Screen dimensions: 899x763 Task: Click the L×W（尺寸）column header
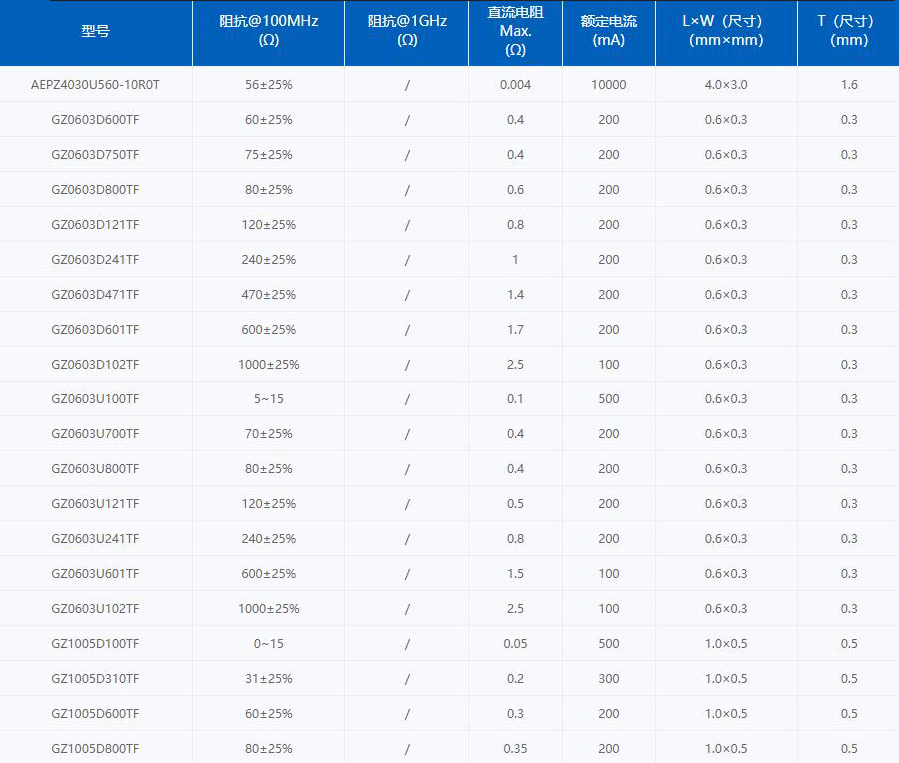726,31
